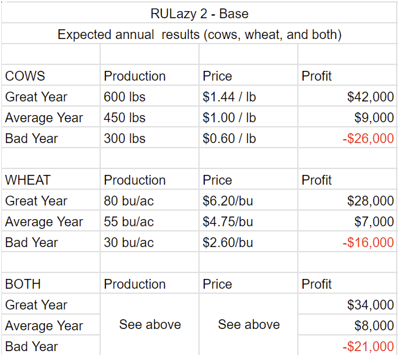This screenshot has height=355, width=398.
Task: Select cows Bad Year loss -$26,000
Action: (x=368, y=138)
